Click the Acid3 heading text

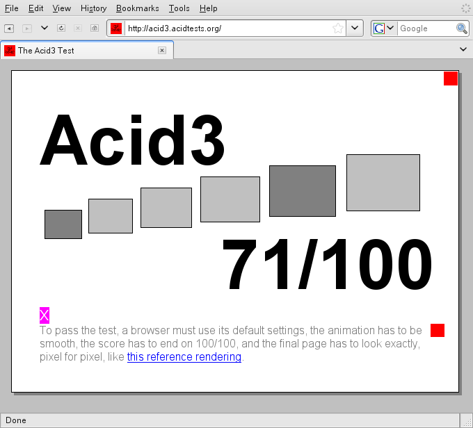click(x=132, y=140)
